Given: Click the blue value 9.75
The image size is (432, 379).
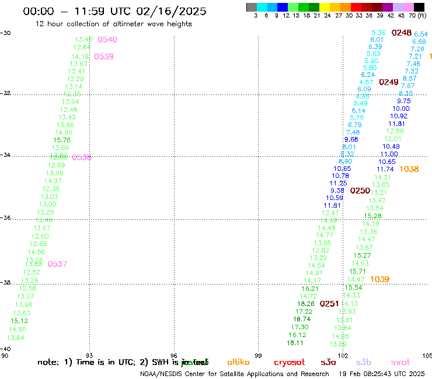Looking at the screenshot, I should [404, 101].
